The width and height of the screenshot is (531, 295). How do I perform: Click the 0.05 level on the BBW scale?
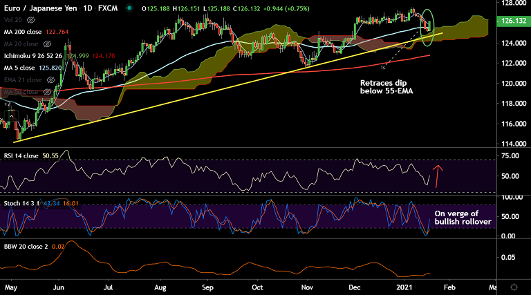click(x=508, y=258)
